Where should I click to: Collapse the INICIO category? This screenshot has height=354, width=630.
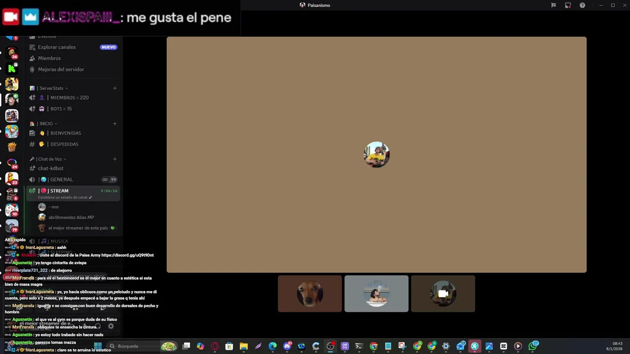(x=43, y=124)
